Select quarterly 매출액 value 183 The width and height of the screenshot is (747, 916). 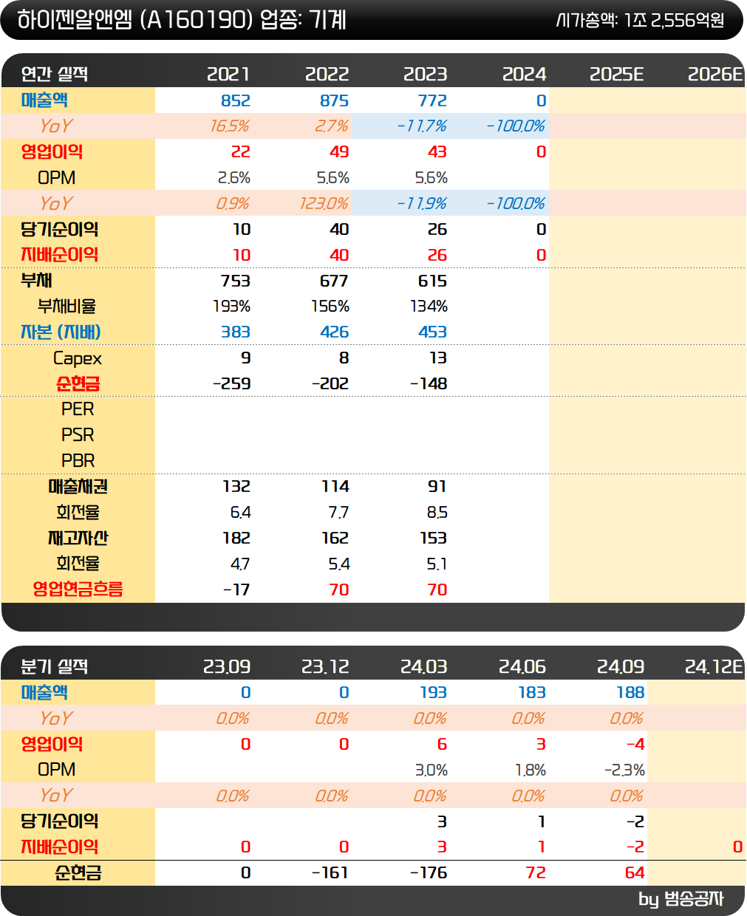click(x=531, y=693)
